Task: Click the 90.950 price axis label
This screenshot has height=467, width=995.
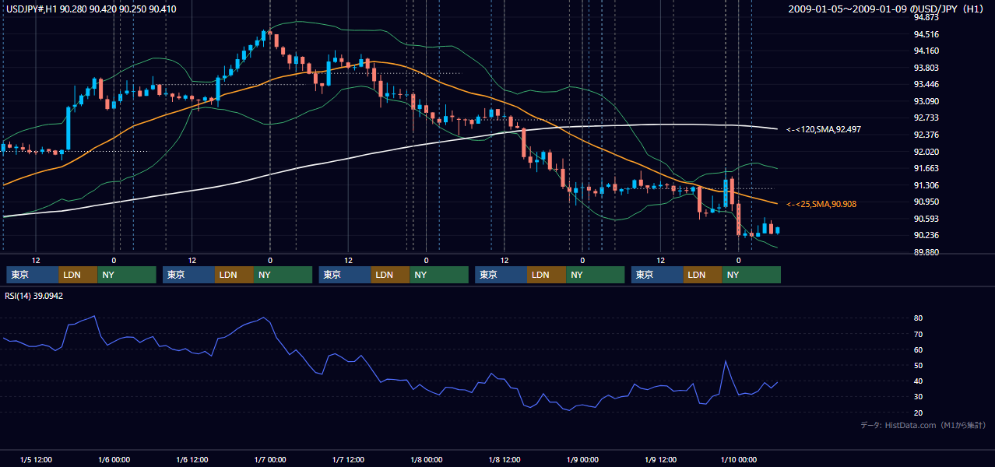Action: tap(928, 202)
